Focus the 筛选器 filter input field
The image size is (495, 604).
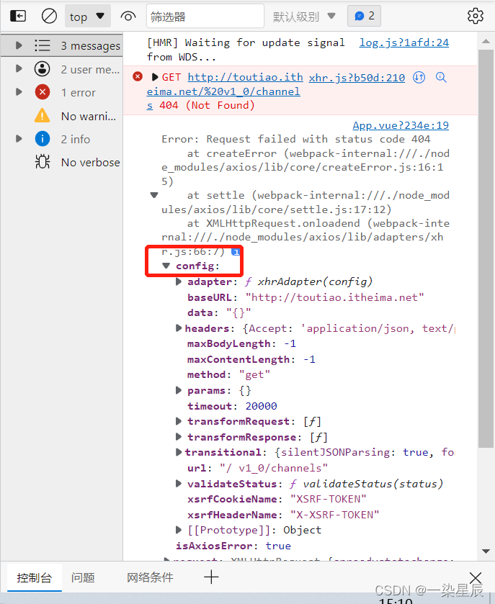tap(205, 16)
